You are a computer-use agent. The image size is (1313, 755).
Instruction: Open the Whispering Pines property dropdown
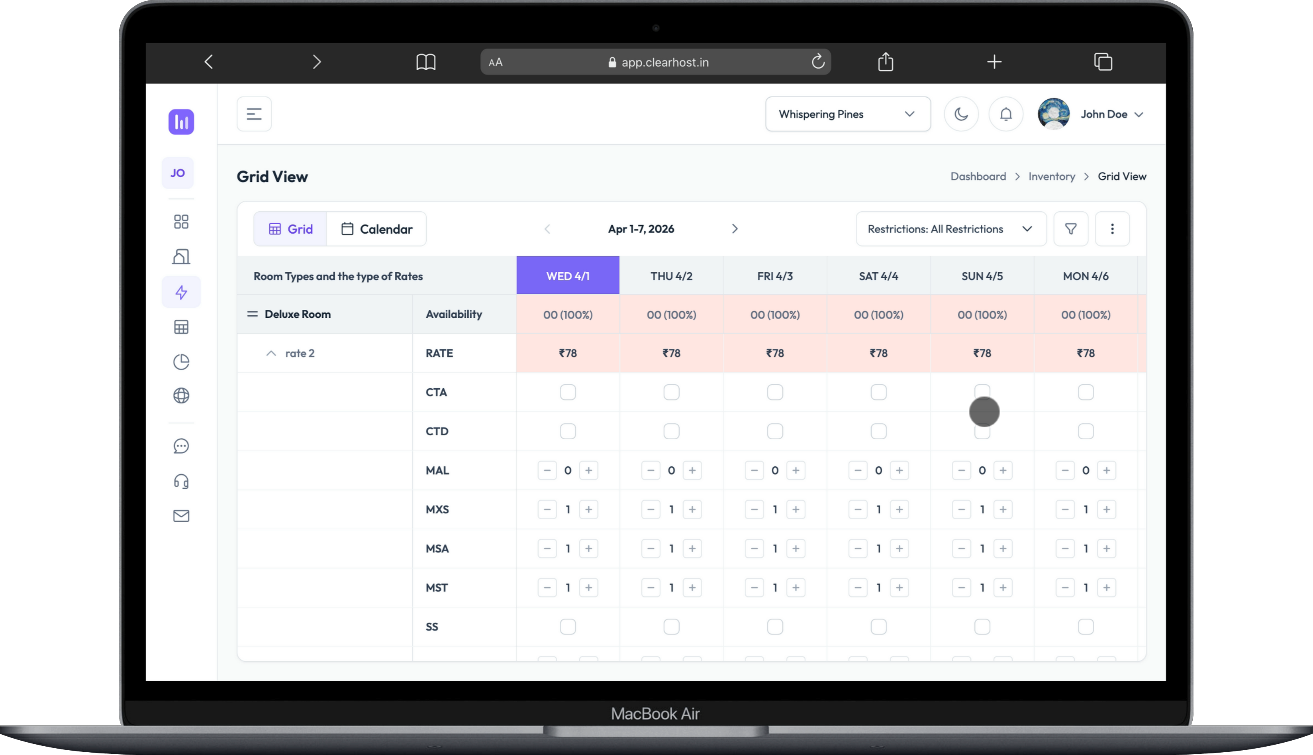848,114
